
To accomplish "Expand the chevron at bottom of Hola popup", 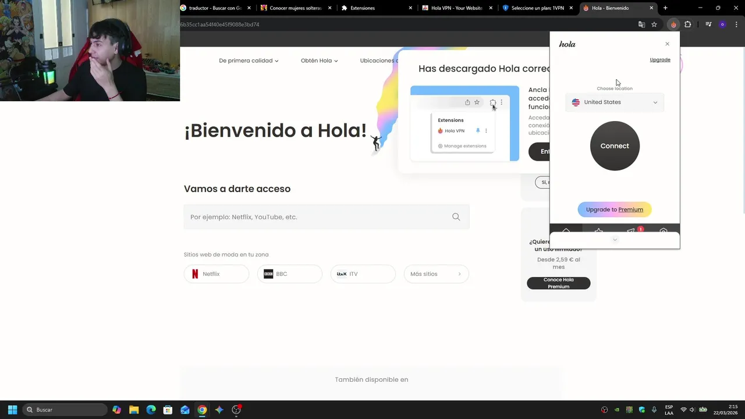I will coord(615,240).
